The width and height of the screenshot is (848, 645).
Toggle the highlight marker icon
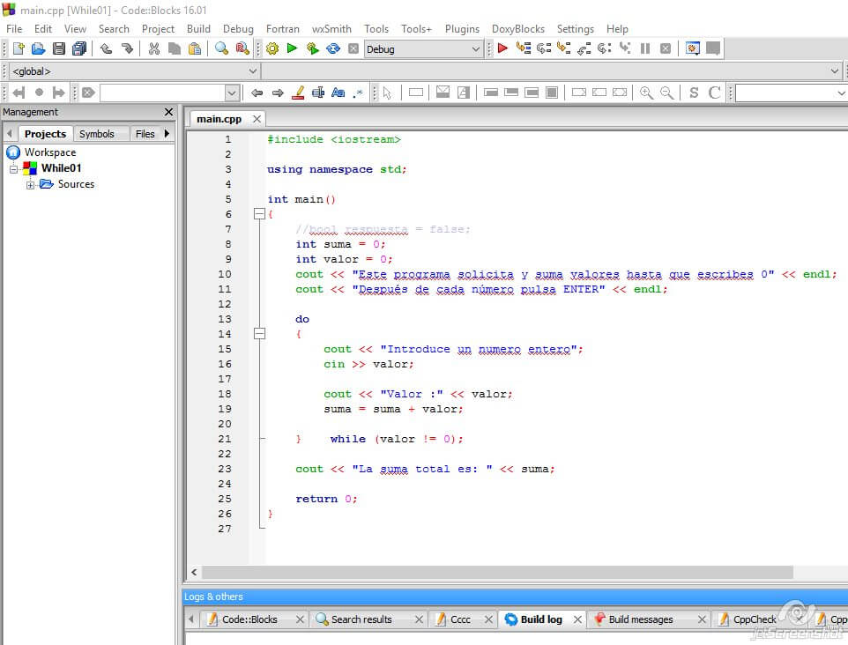pos(298,93)
